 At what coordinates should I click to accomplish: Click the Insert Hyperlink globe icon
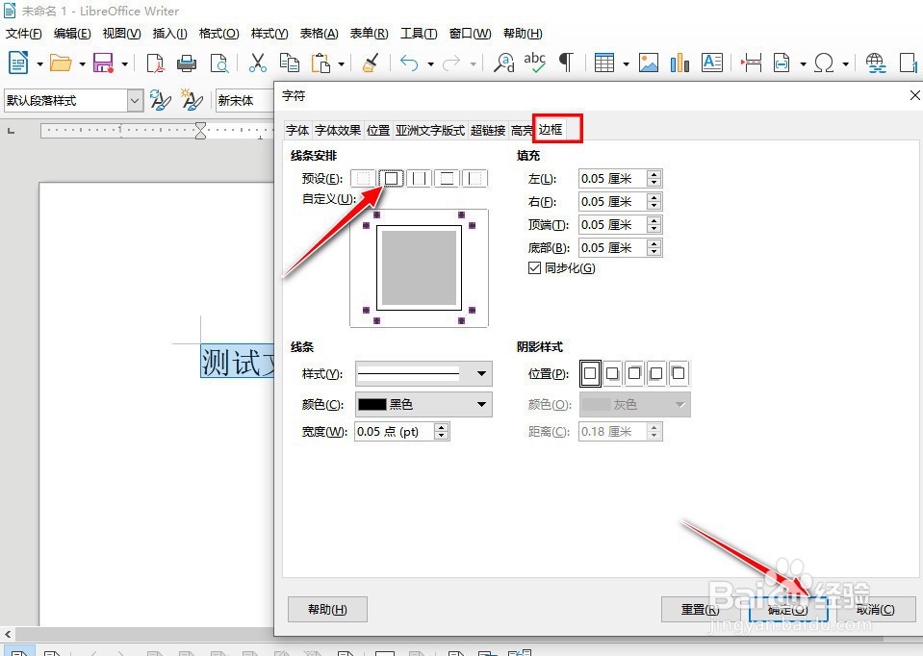(876, 63)
